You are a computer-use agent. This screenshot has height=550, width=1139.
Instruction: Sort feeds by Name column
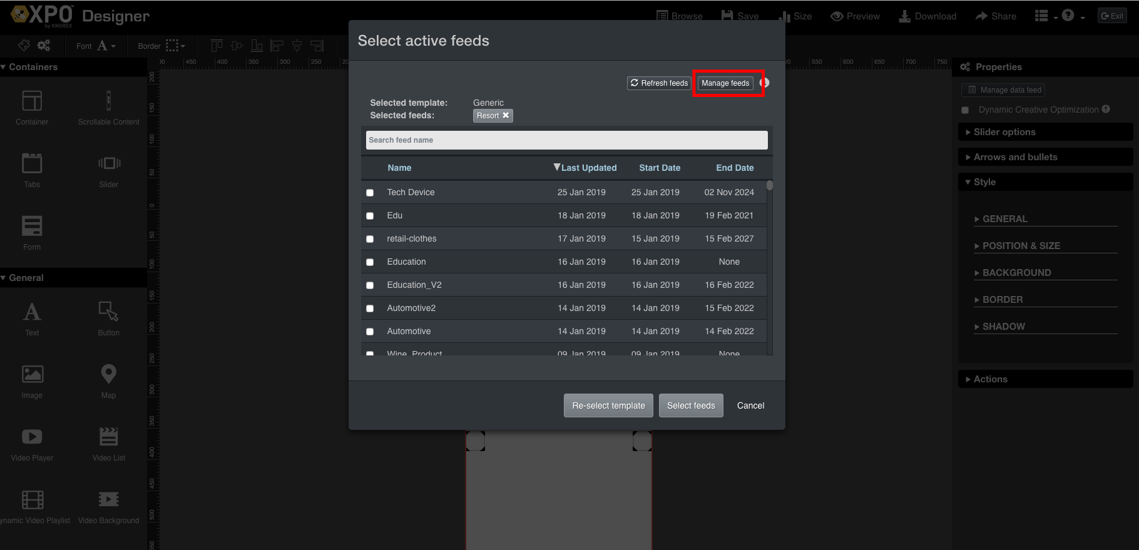coord(399,168)
